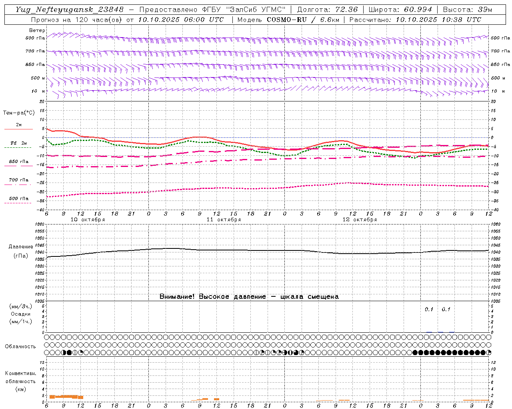
Task: Click the (гПа) unit label under Давление
Action: pos(21,256)
